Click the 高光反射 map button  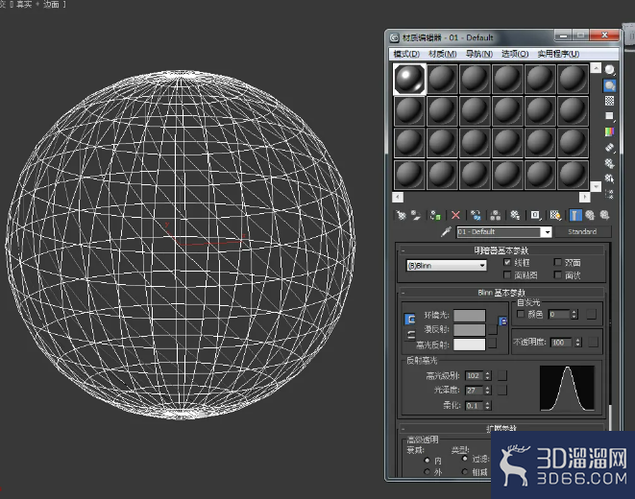pos(493,344)
